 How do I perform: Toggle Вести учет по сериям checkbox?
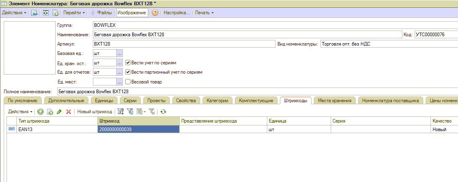click(128, 63)
